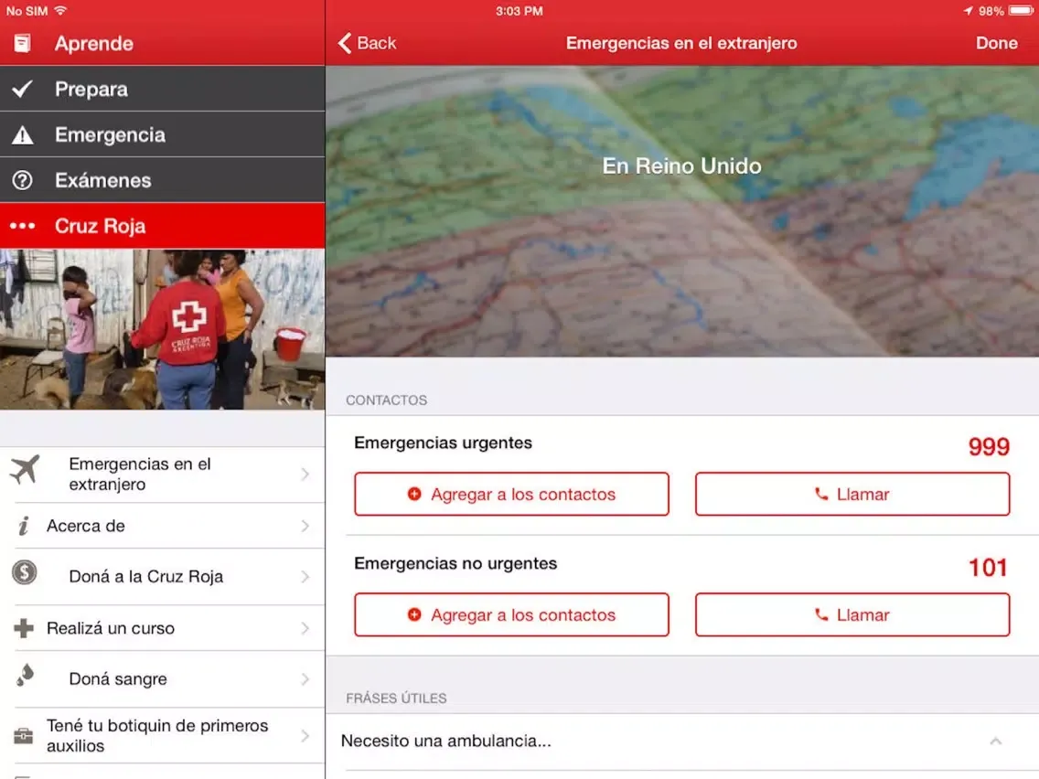Open Tené tu botiquín row chevron
Viewport: 1039px width, 779px height.
305,736
